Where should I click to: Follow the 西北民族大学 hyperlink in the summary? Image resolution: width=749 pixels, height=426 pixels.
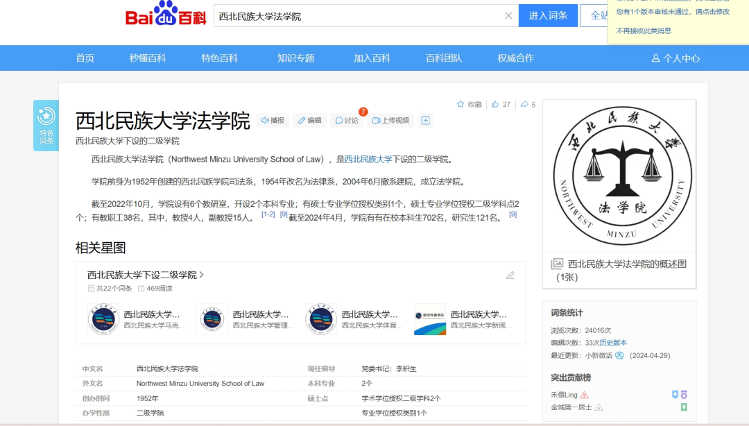pos(368,159)
